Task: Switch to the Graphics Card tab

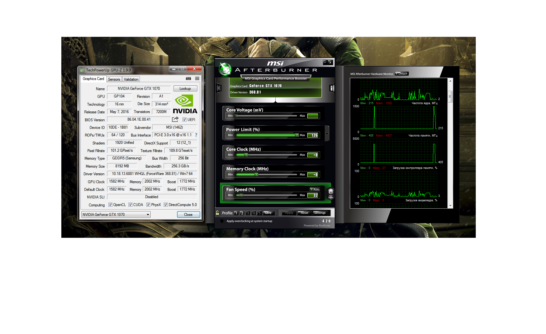Action: (x=93, y=79)
